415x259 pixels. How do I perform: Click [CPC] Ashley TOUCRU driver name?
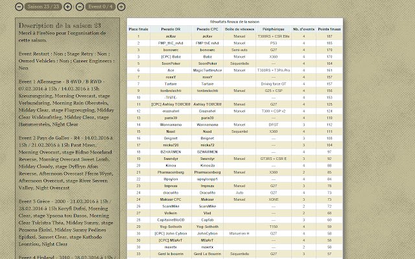point(171,104)
